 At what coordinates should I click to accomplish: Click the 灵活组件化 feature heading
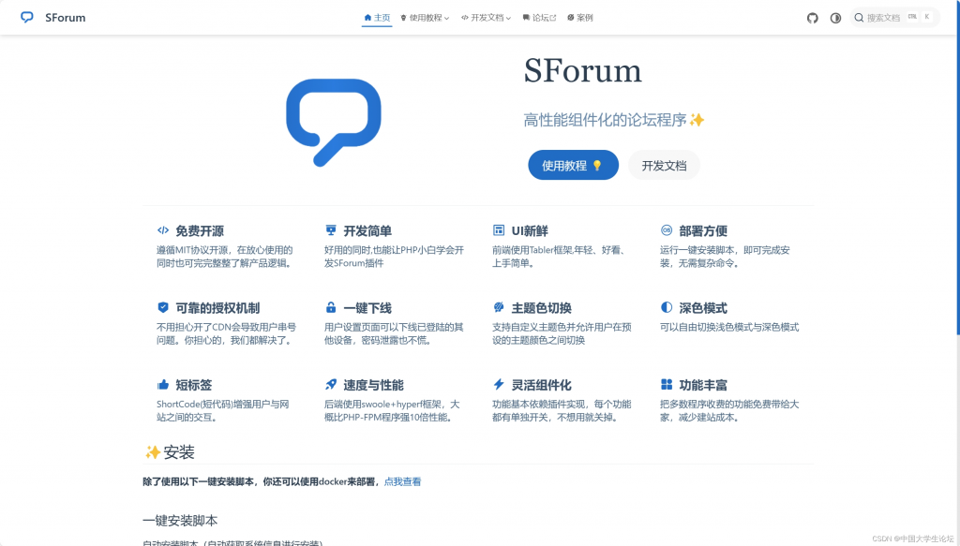pyautogui.click(x=541, y=385)
